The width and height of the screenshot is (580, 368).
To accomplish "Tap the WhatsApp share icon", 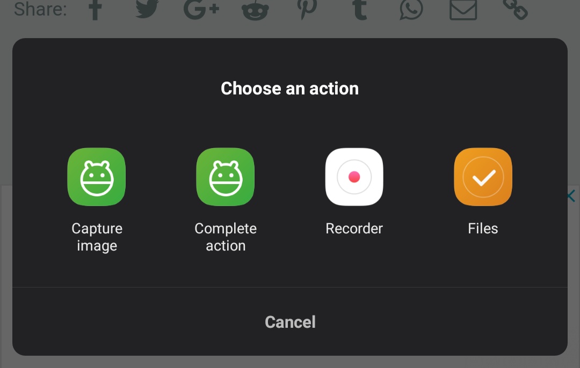I will click(x=411, y=9).
